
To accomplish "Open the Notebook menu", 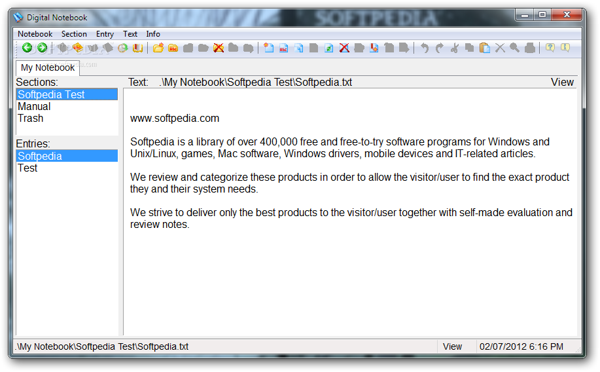I will (35, 33).
